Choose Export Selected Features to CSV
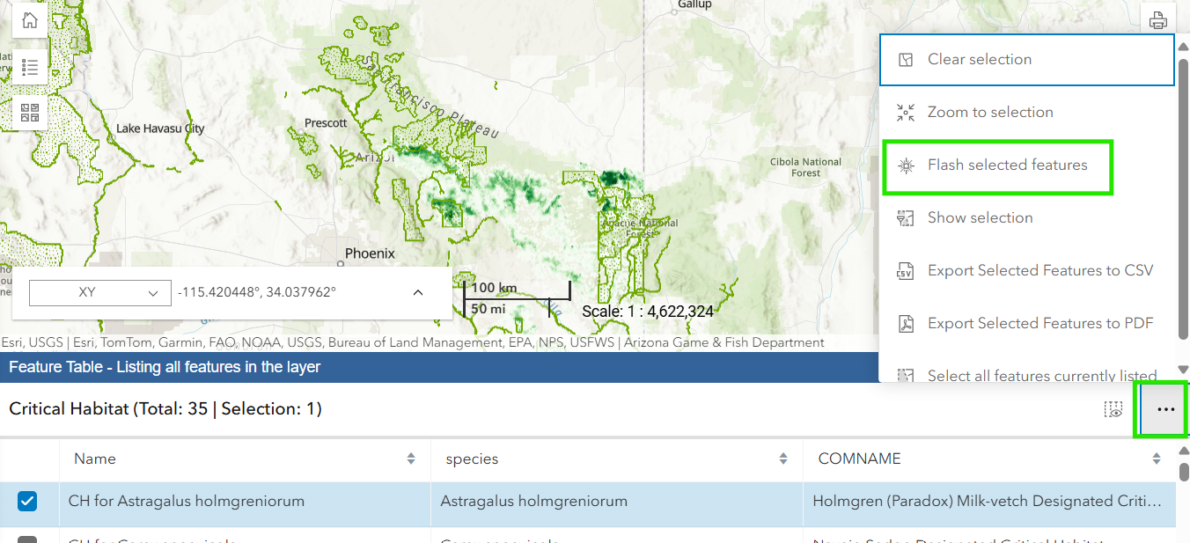Viewport: 1190px width, 543px height. pyautogui.click(x=1027, y=271)
